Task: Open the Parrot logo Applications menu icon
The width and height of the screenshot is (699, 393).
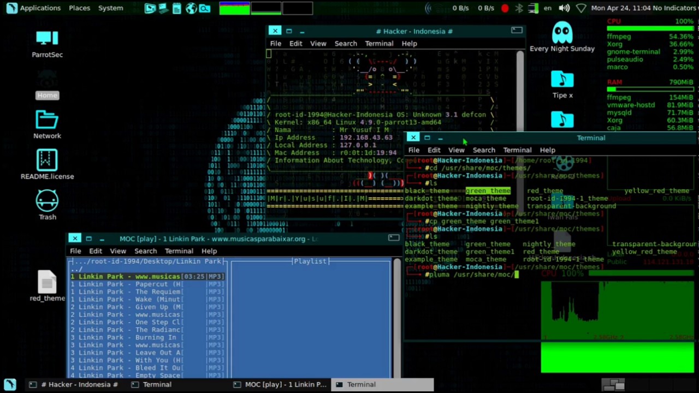Action: (x=11, y=8)
